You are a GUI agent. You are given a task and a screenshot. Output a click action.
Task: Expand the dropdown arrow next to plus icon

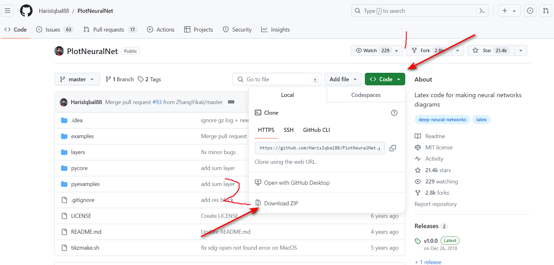(514, 11)
